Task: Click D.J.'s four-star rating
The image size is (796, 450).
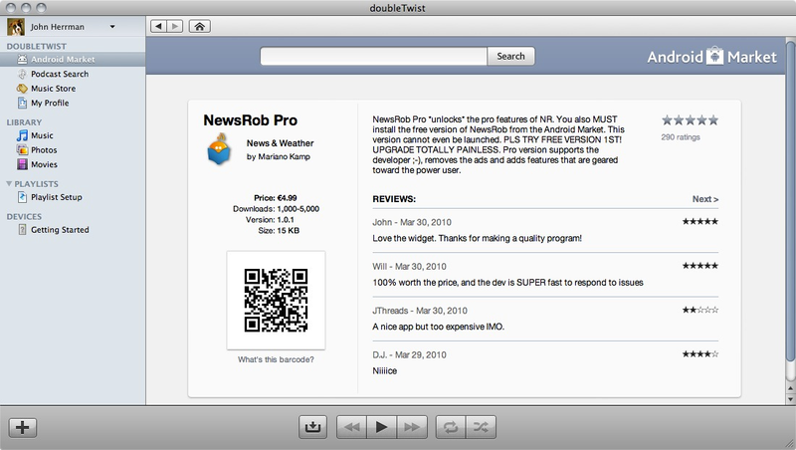Action: (700, 354)
